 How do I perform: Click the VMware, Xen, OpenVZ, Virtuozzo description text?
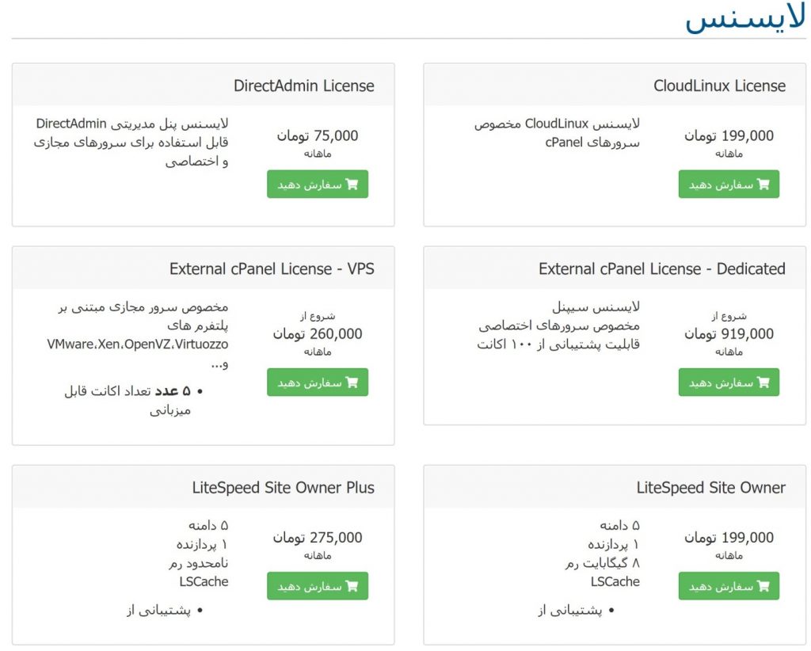pyautogui.click(x=137, y=345)
